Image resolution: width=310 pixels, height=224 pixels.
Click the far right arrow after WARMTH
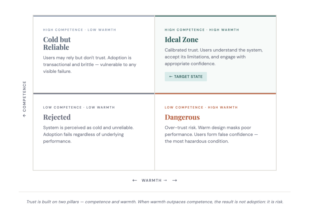click(x=175, y=180)
